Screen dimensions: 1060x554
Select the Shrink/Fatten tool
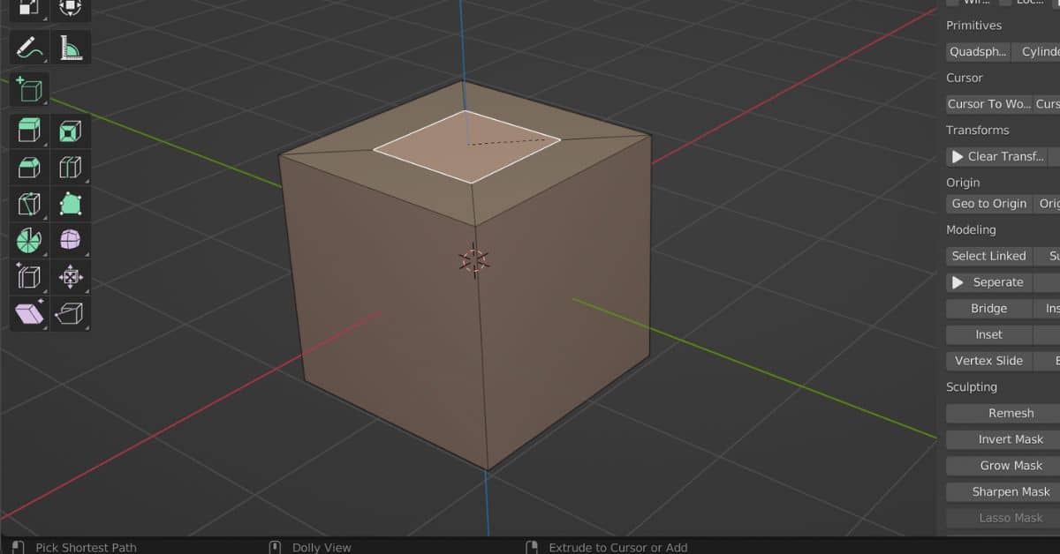[70, 277]
